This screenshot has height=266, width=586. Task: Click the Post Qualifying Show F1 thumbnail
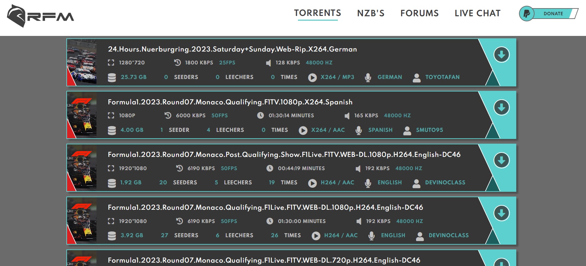(x=82, y=168)
